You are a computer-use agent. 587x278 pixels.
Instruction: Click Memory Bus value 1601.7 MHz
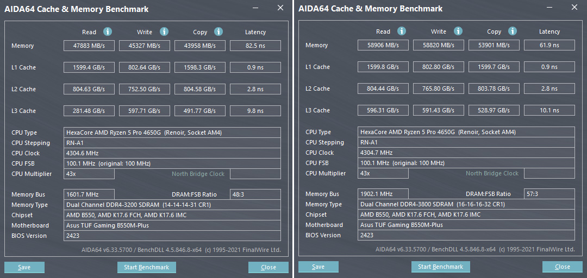(x=89, y=194)
